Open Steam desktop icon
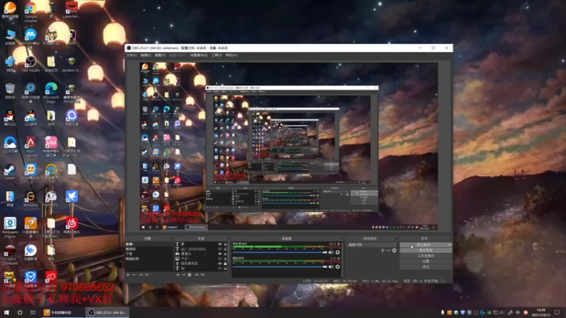 point(10,172)
